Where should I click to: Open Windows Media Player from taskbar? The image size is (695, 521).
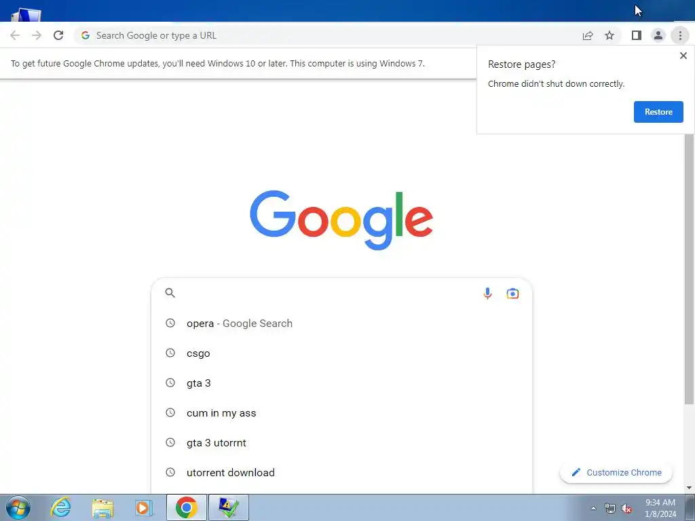(x=144, y=507)
